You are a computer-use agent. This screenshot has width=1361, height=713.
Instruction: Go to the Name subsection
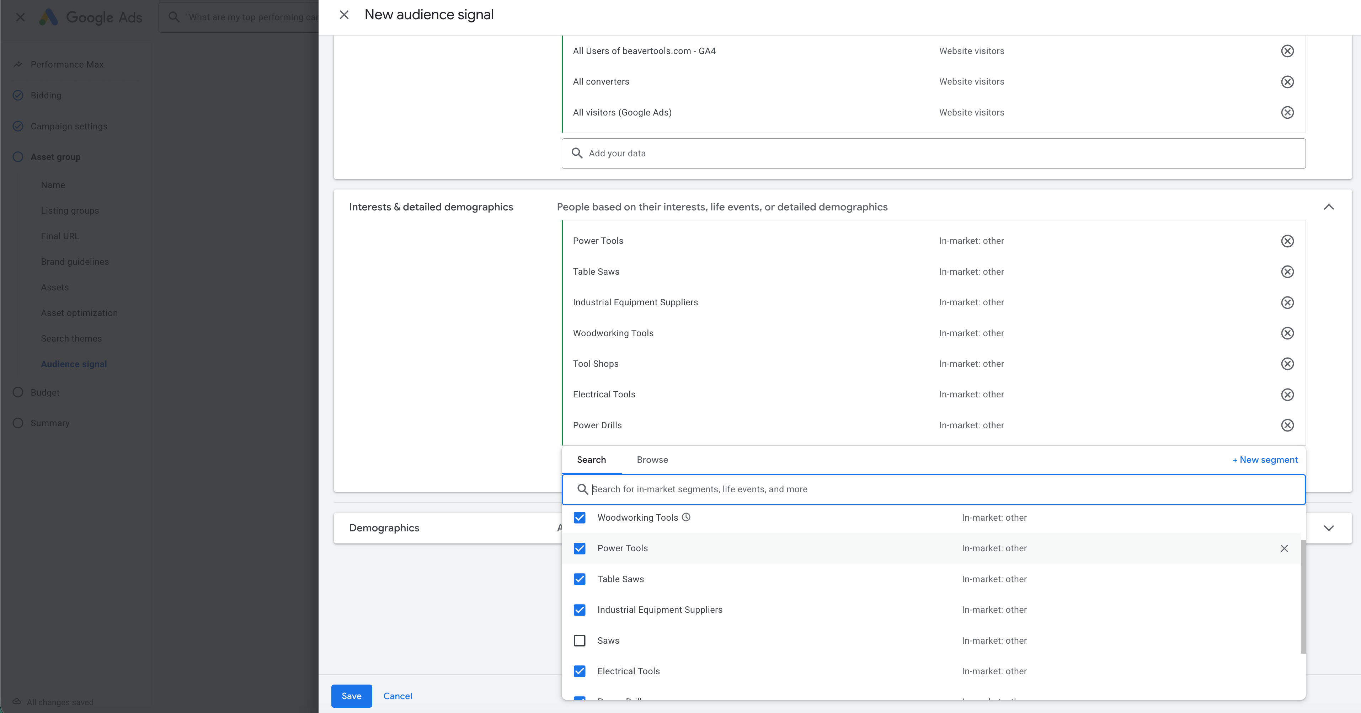coord(53,185)
